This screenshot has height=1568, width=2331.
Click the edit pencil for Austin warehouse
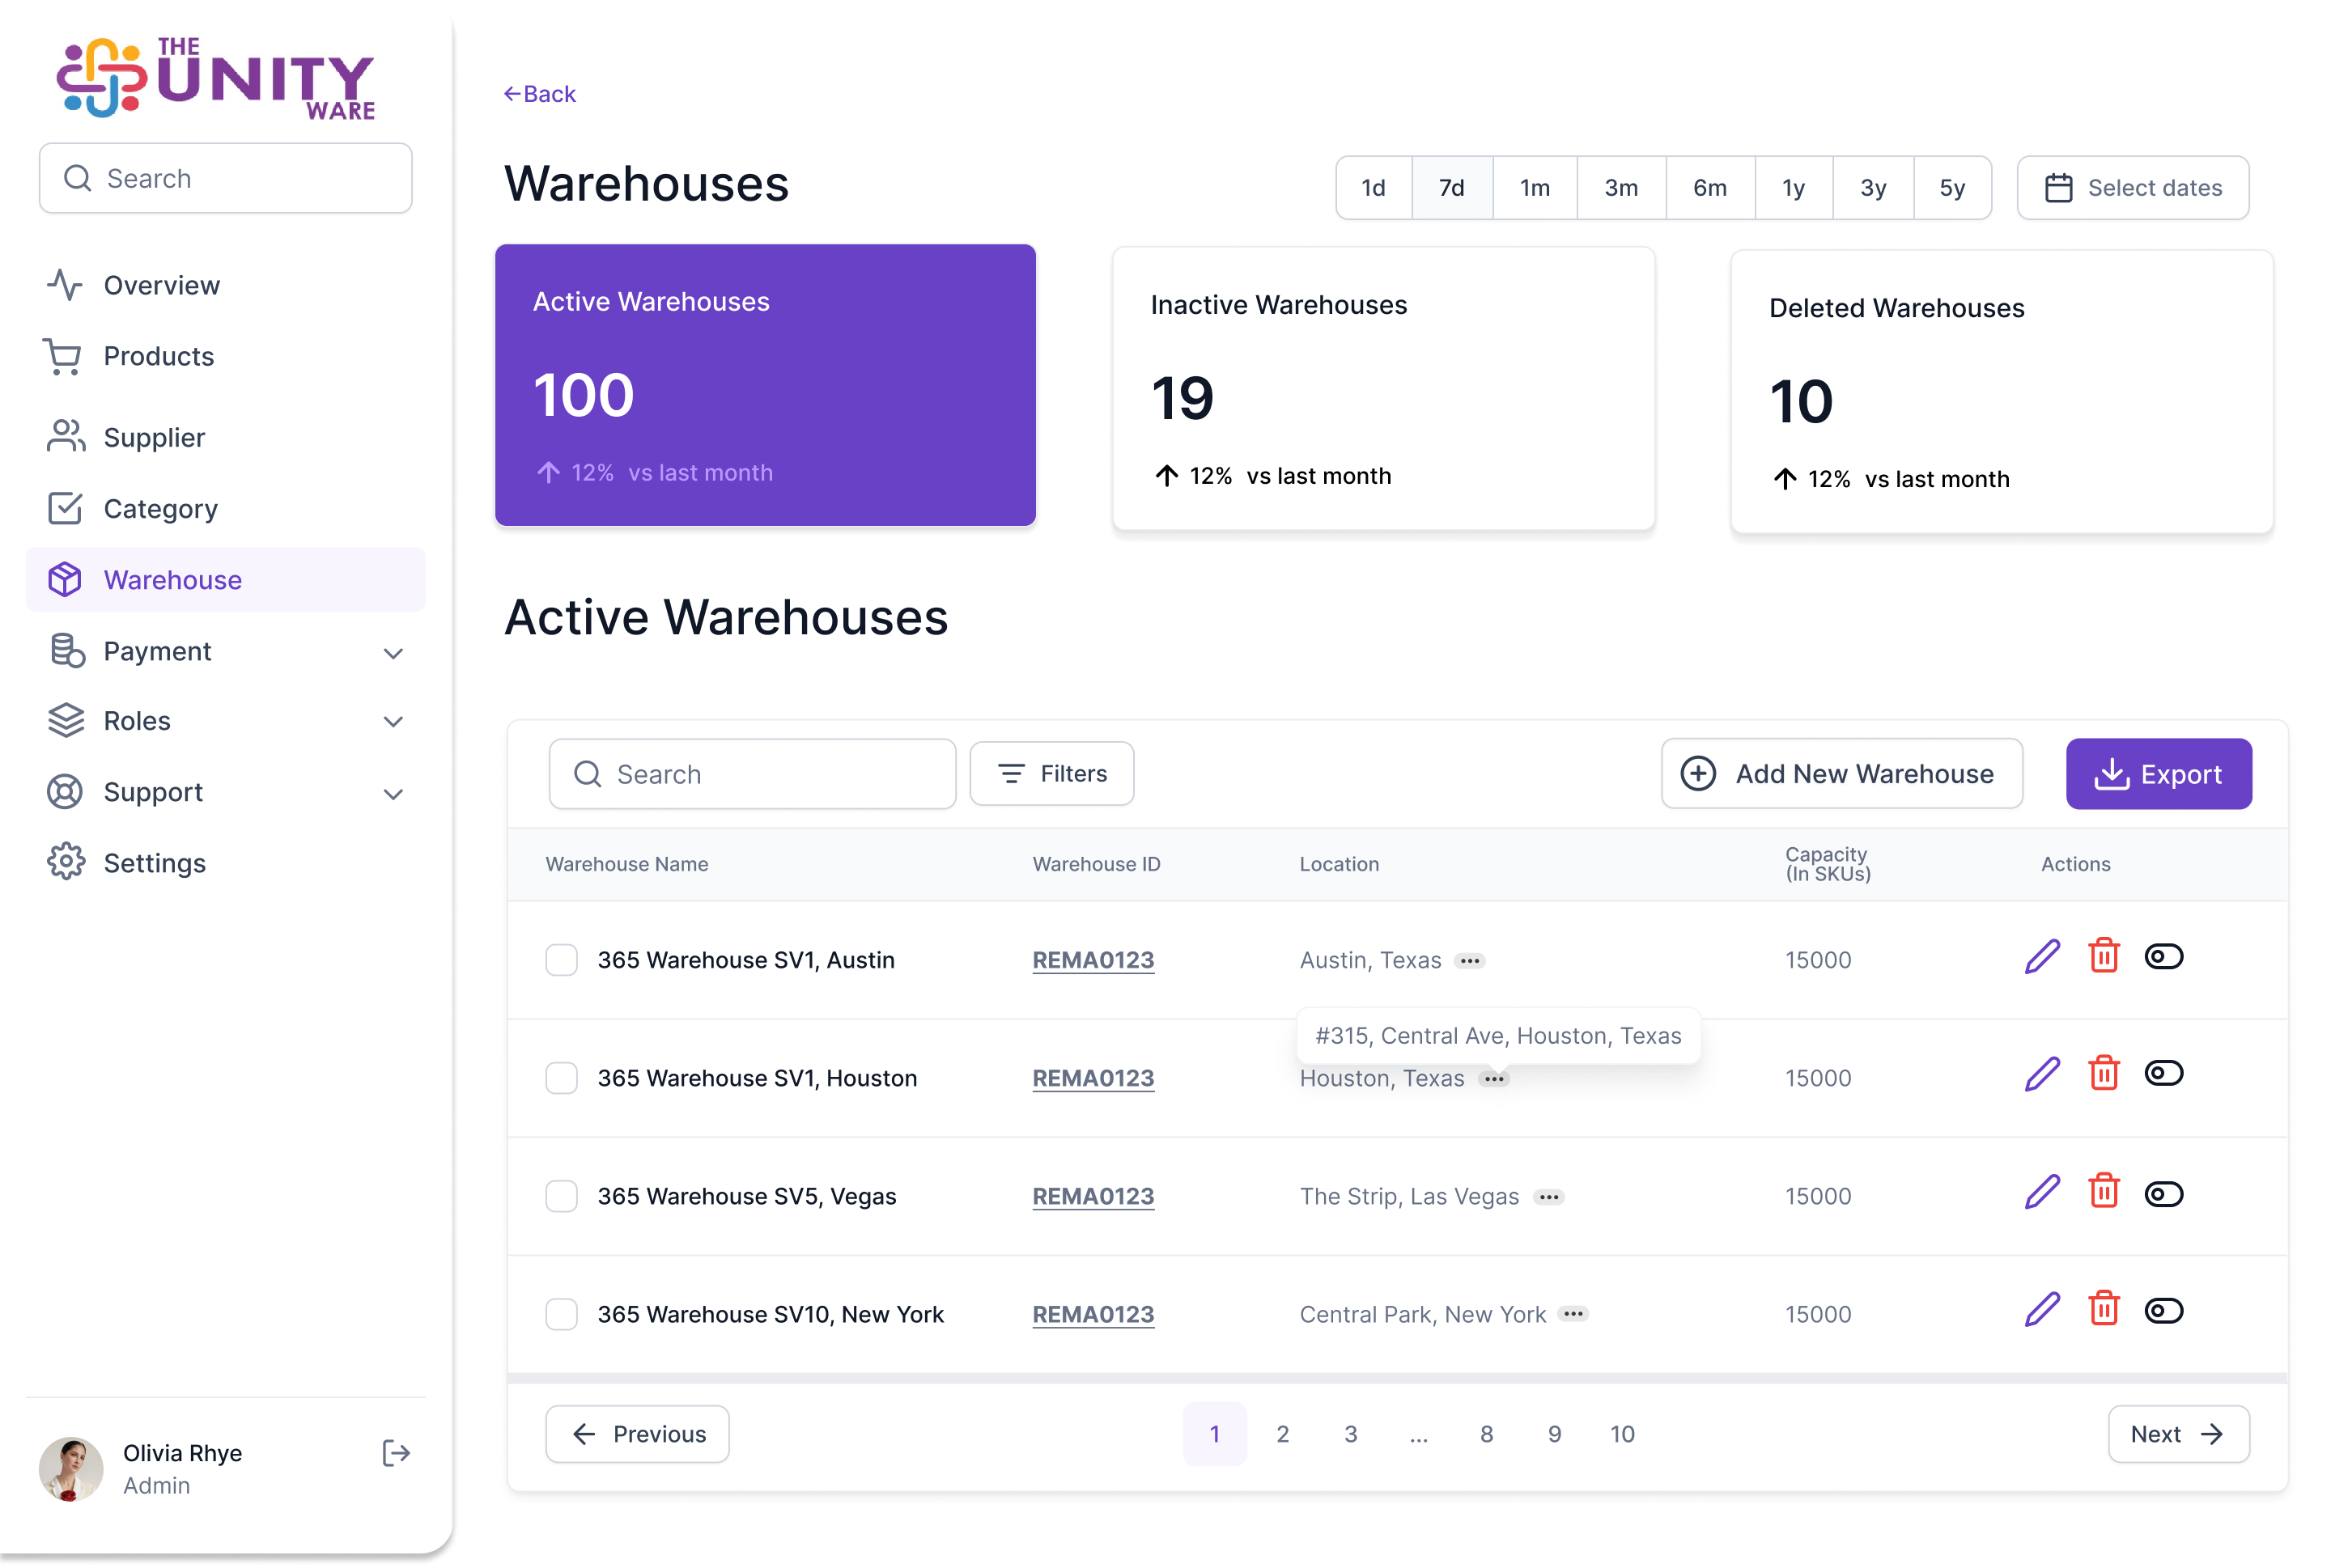pos(2041,957)
